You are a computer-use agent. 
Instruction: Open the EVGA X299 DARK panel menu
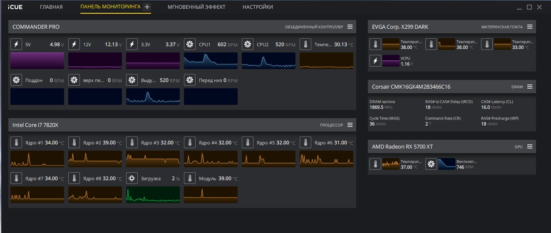coord(530,27)
